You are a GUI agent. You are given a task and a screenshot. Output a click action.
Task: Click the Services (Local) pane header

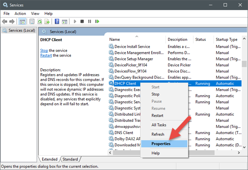(63, 32)
